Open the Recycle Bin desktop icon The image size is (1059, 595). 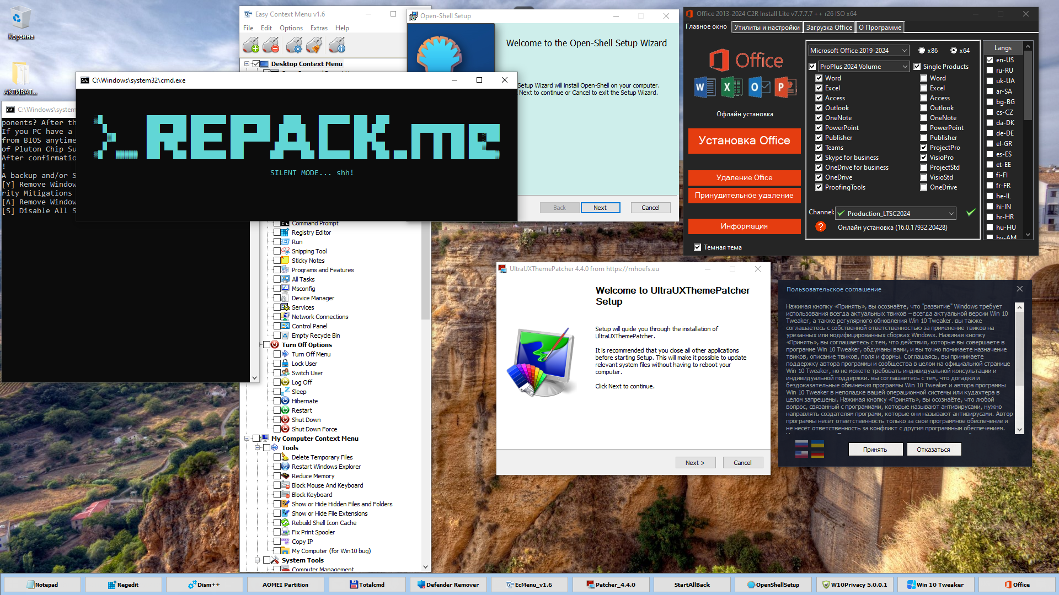(20, 23)
